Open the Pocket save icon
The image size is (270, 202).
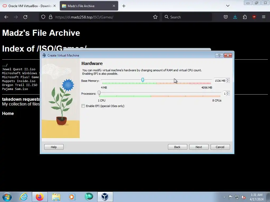click(x=226, y=17)
